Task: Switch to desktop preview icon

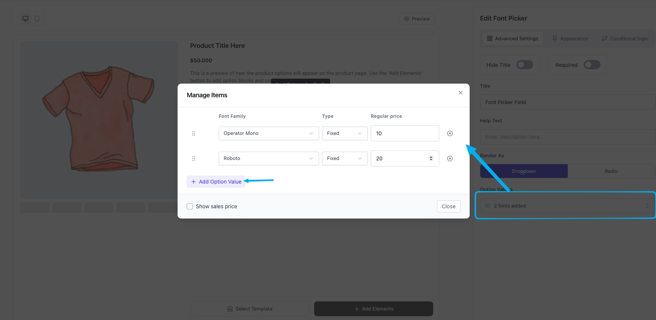Action: coord(25,19)
